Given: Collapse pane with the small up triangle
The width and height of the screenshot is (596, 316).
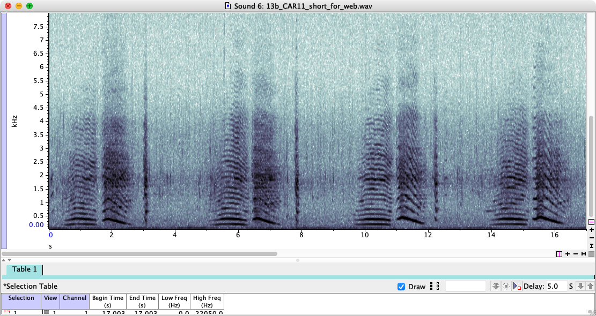Looking at the screenshot, I should click(x=4, y=260).
